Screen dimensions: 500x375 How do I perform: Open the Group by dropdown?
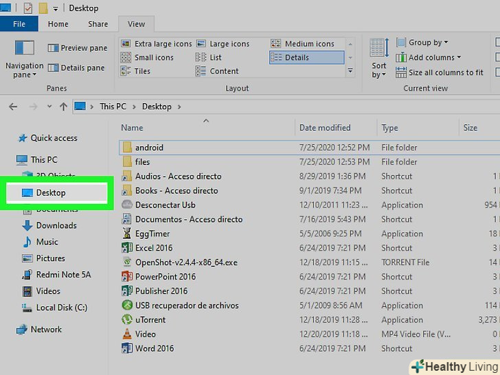click(422, 43)
